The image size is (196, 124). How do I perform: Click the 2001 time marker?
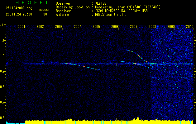22,27
